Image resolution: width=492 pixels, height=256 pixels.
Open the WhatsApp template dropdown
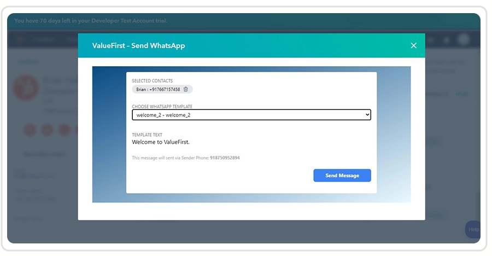(251, 115)
